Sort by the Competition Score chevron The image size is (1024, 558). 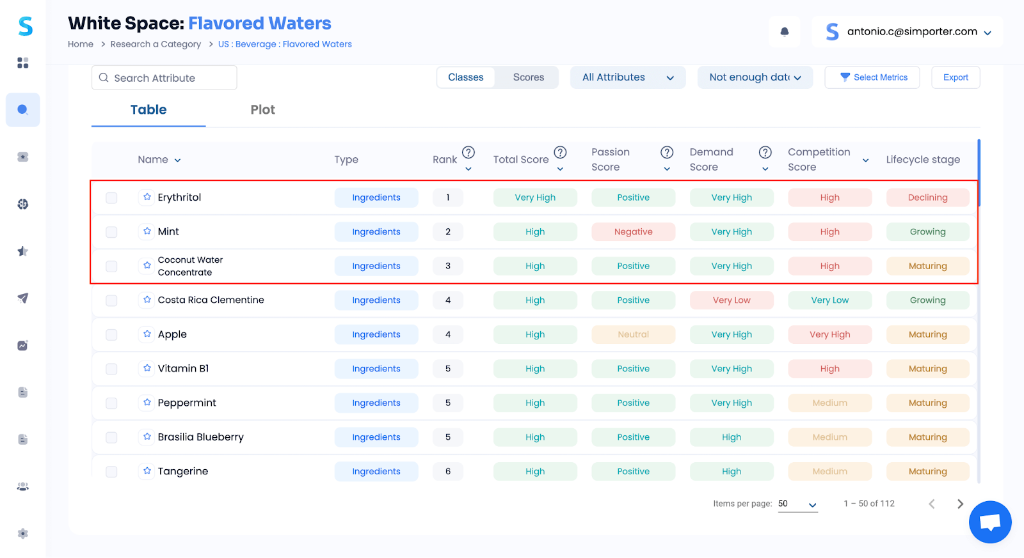click(866, 160)
